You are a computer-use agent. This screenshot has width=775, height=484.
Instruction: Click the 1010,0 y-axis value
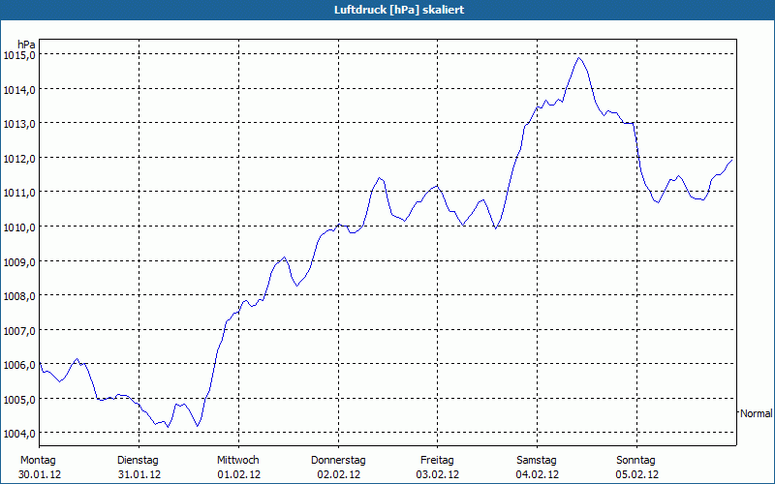coord(18,227)
